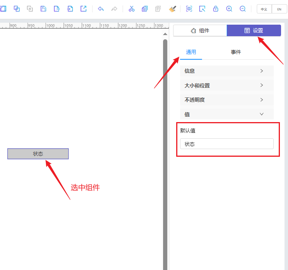This screenshot has width=288, height=270.
Task: Click the canvas vertical scrollbar thumb
Action: click(165, 154)
